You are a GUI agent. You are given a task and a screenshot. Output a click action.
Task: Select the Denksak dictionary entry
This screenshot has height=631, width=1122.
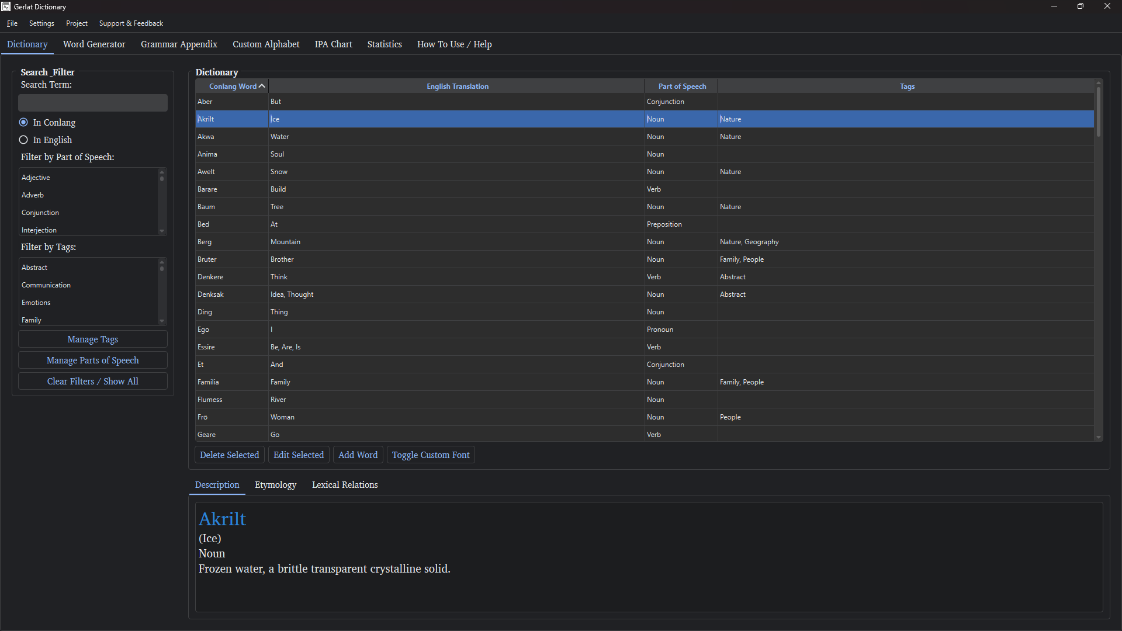(x=645, y=294)
